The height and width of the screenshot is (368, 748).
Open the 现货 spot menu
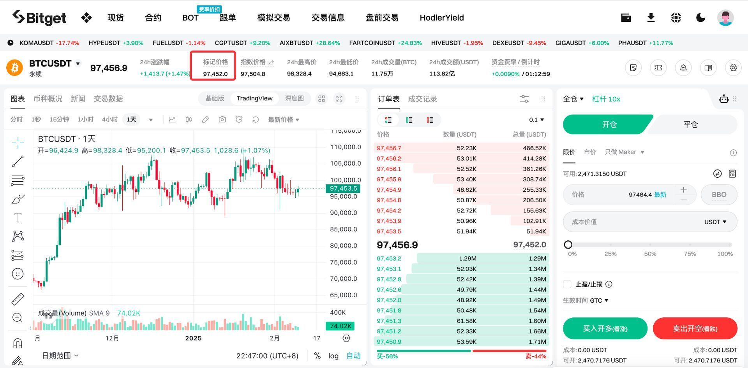115,18
